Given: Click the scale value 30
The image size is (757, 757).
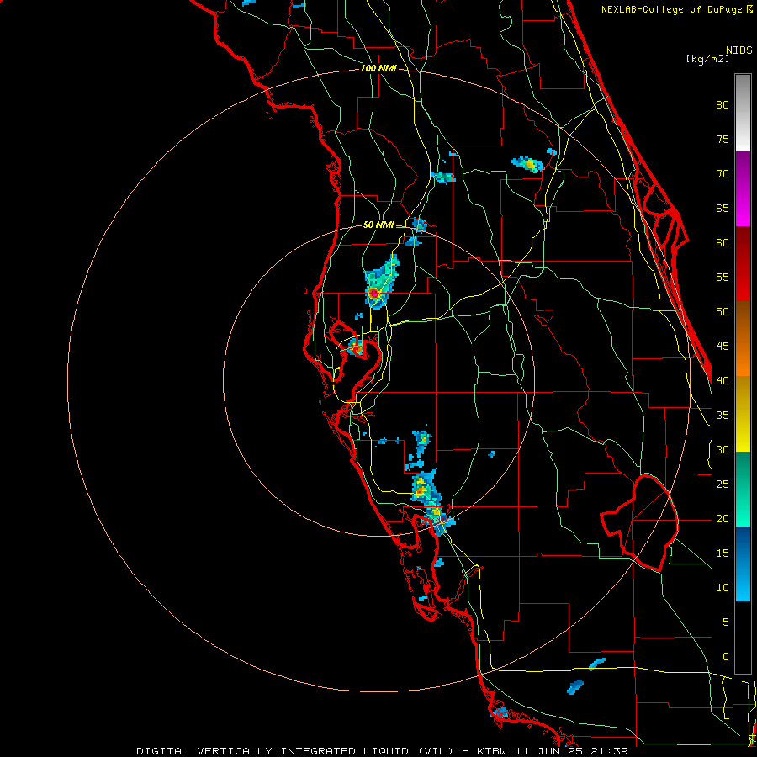Looking at the screenshot, I should point(723,449).
